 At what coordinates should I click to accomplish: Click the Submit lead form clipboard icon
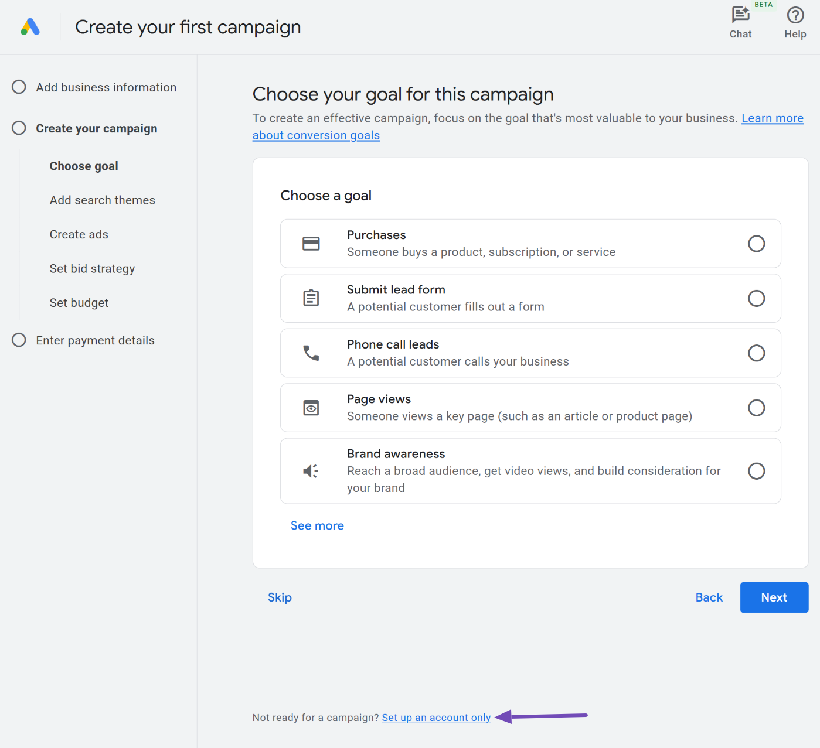(x=311, y=298)
